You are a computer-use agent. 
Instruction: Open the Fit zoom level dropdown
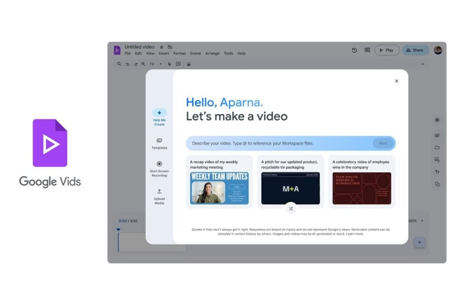click(x=155, y=64)
